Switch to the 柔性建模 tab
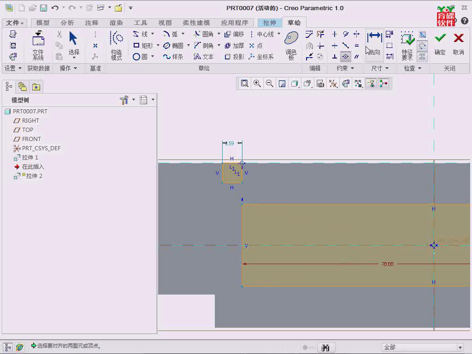Viewport: 472px width, 354px height. click(x=196, y=23)
